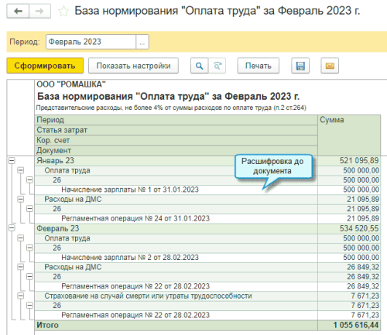The height and width of the screenshot is (335, 387).
Task: Select the Итого total sum cell
Action: [x=349, y=325]
